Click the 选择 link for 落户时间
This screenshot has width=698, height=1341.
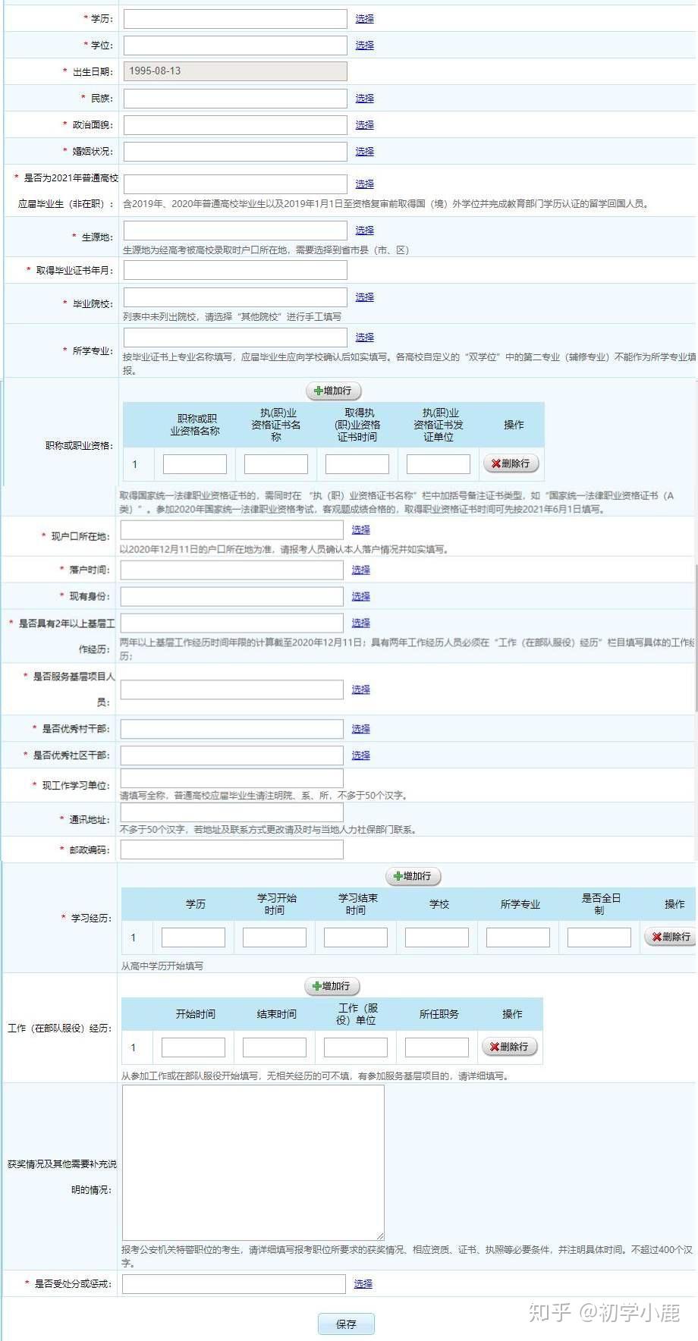pos(361,570)
